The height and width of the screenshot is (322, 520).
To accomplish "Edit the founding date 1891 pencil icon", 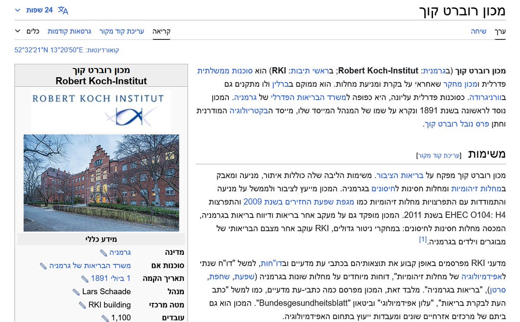I will [84, 279].
